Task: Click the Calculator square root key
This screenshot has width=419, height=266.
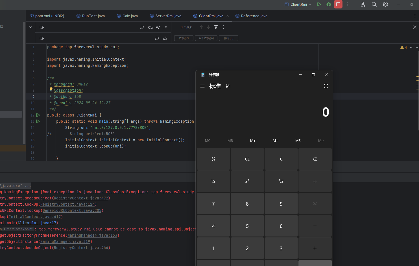Action: point(281,181)
